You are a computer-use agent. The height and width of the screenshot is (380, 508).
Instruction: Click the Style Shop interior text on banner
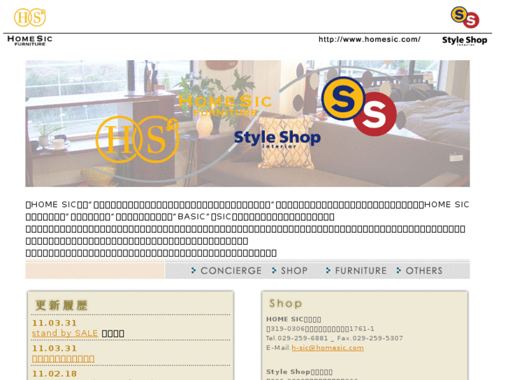coord(277,139)
